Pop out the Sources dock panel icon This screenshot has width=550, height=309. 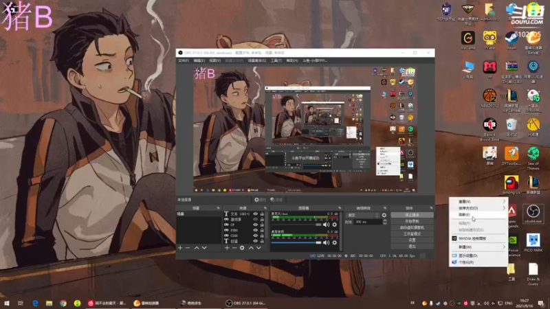click(x=265, y=208)
